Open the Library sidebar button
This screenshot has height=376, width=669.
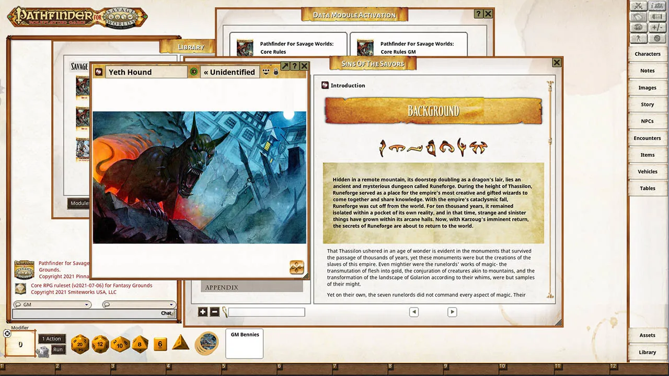(648, 352)
